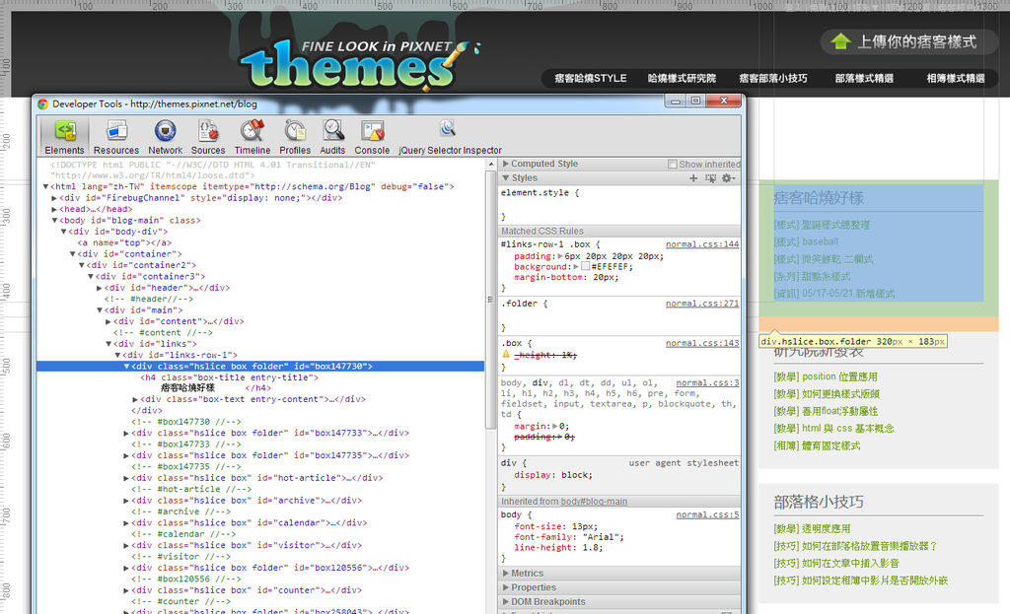The height and width of the screenshot is (614, 1010).
Task: Open the normal.css:144 source link
Action: [x=702, y=244]
